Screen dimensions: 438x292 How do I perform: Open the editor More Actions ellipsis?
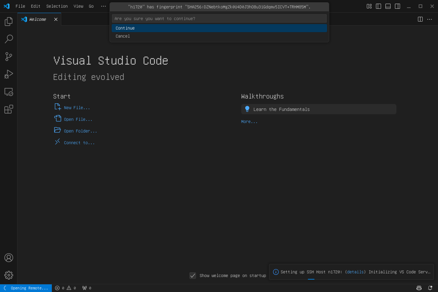[430, 19]
